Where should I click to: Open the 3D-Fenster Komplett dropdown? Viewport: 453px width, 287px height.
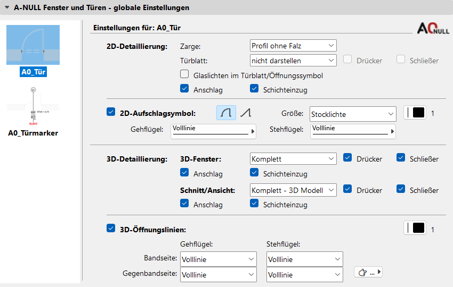pyautogui.click(x=293, y=159)
